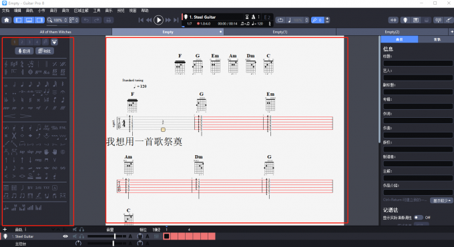Screen dimensions: 454x247
Task: Switch to All of them Witches tab
Action: click(55, 32)
